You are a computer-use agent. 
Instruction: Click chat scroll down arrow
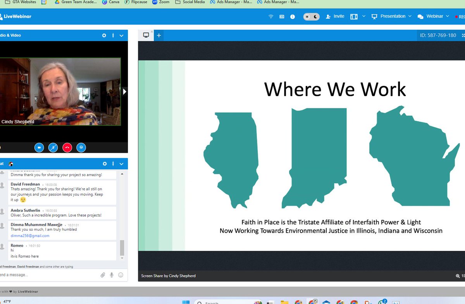122,258
